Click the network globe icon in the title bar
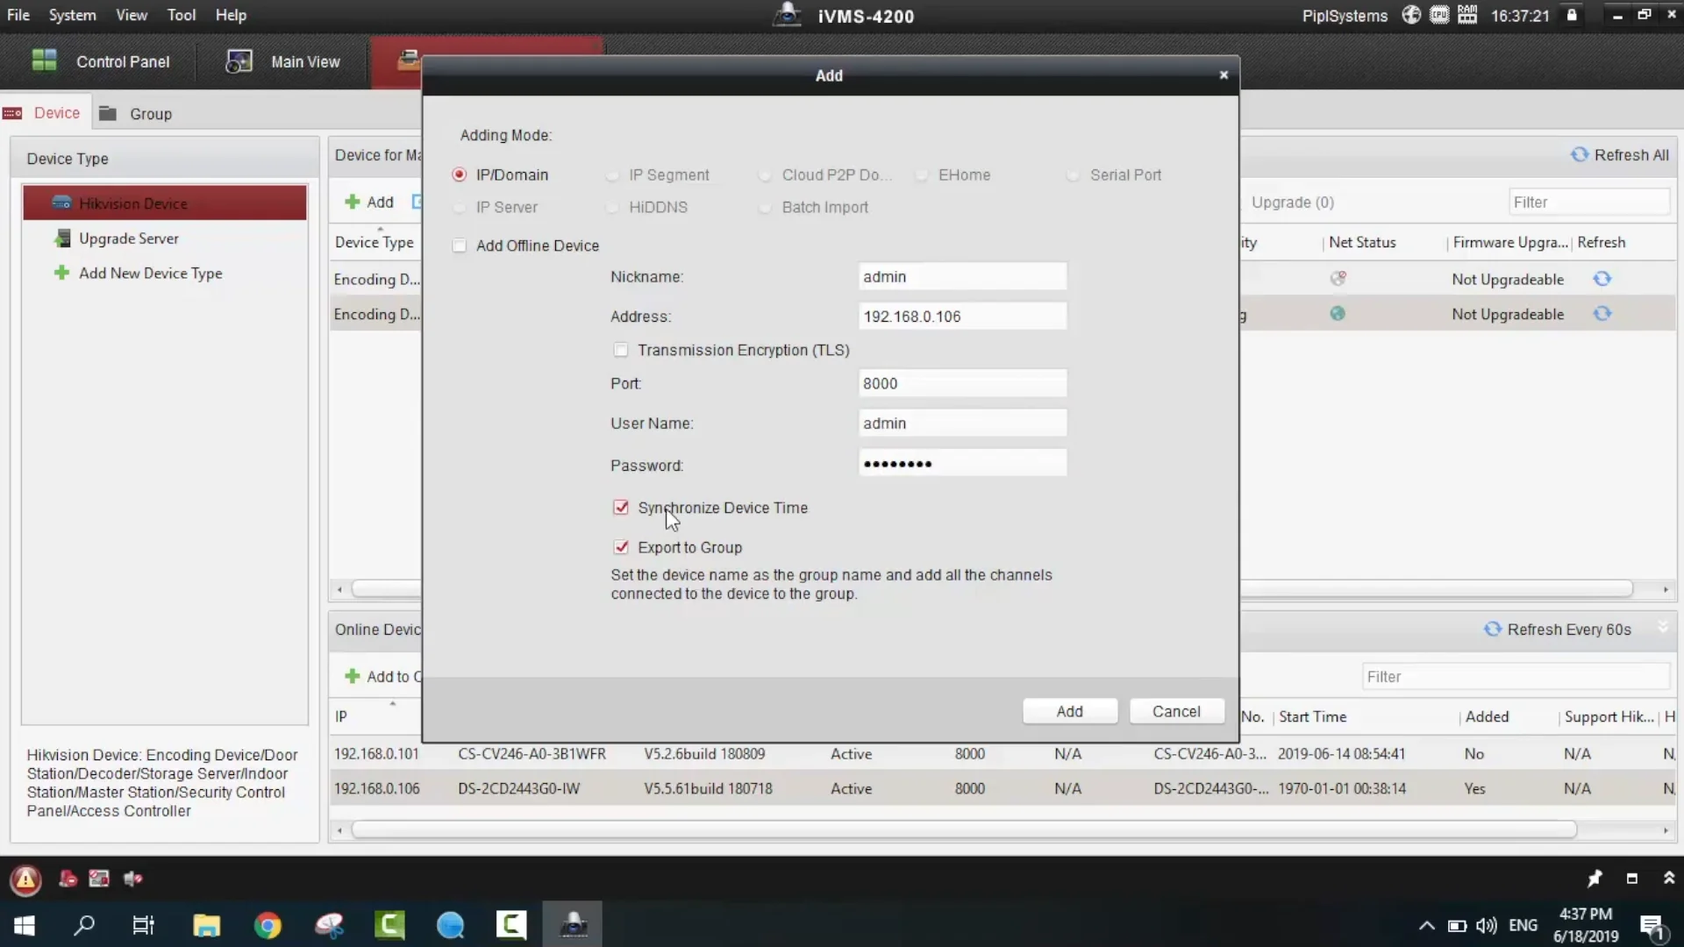 1411,15
